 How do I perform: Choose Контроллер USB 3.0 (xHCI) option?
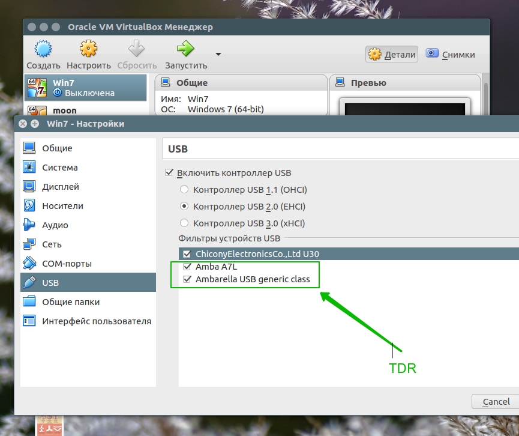[185, 223]
